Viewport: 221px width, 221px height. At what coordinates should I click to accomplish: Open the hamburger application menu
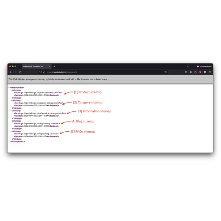coord(210,72)
